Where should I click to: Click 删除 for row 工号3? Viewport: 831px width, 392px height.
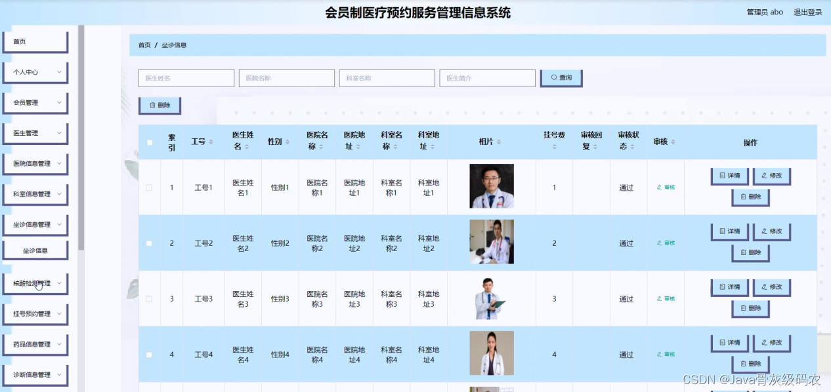750,309
